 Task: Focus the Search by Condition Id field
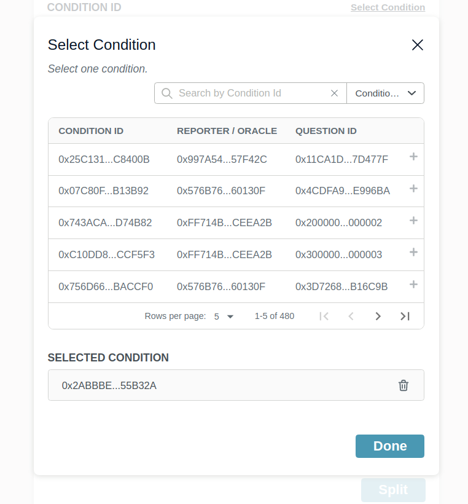tap(252, 93)
